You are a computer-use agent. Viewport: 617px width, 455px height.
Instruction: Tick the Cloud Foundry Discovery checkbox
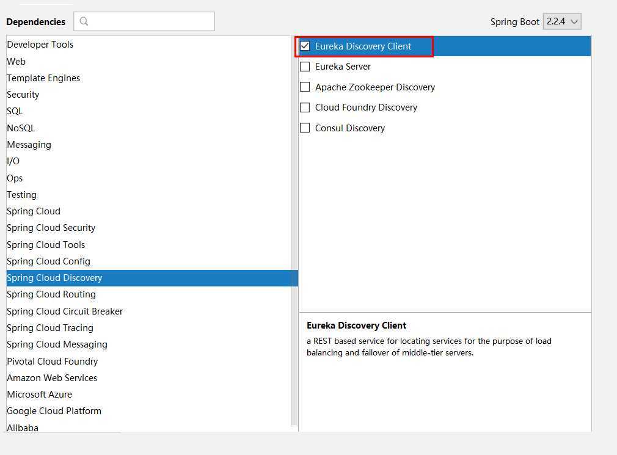pos(305,107)
